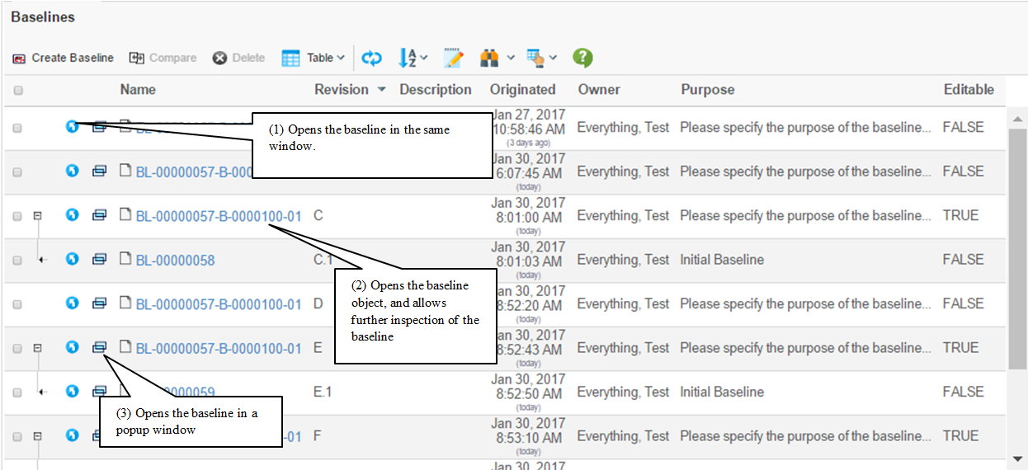Open the A-Z sort options
Image resolution: width=1028 pixels, height=470 pixels.
pyautogui.click(x=413, y=58)
